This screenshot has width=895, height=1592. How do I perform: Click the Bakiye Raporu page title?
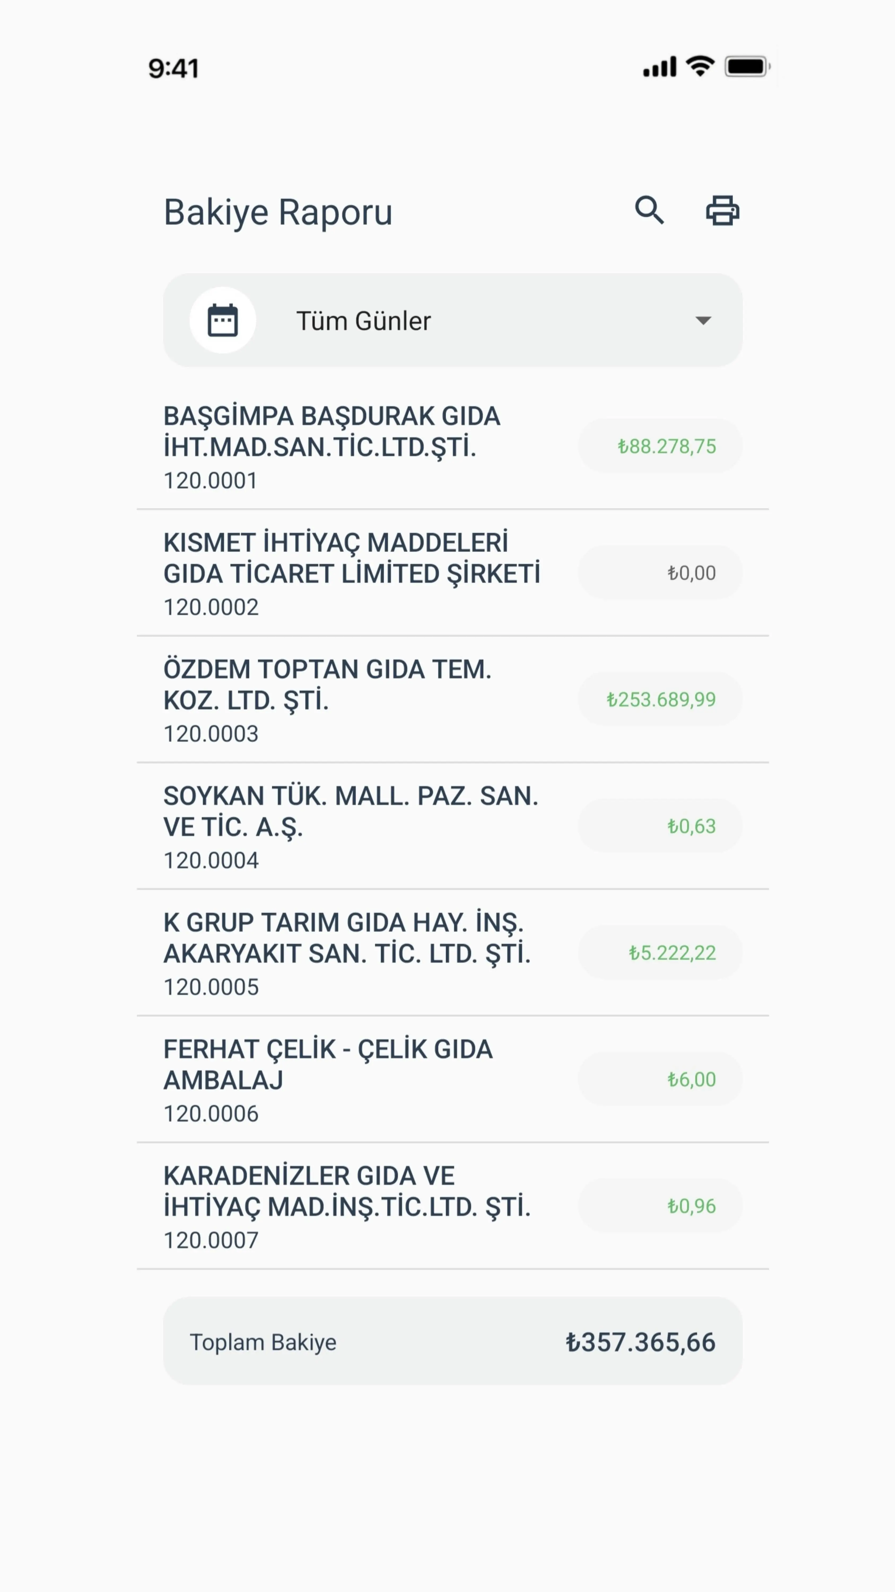coord(278,212)
